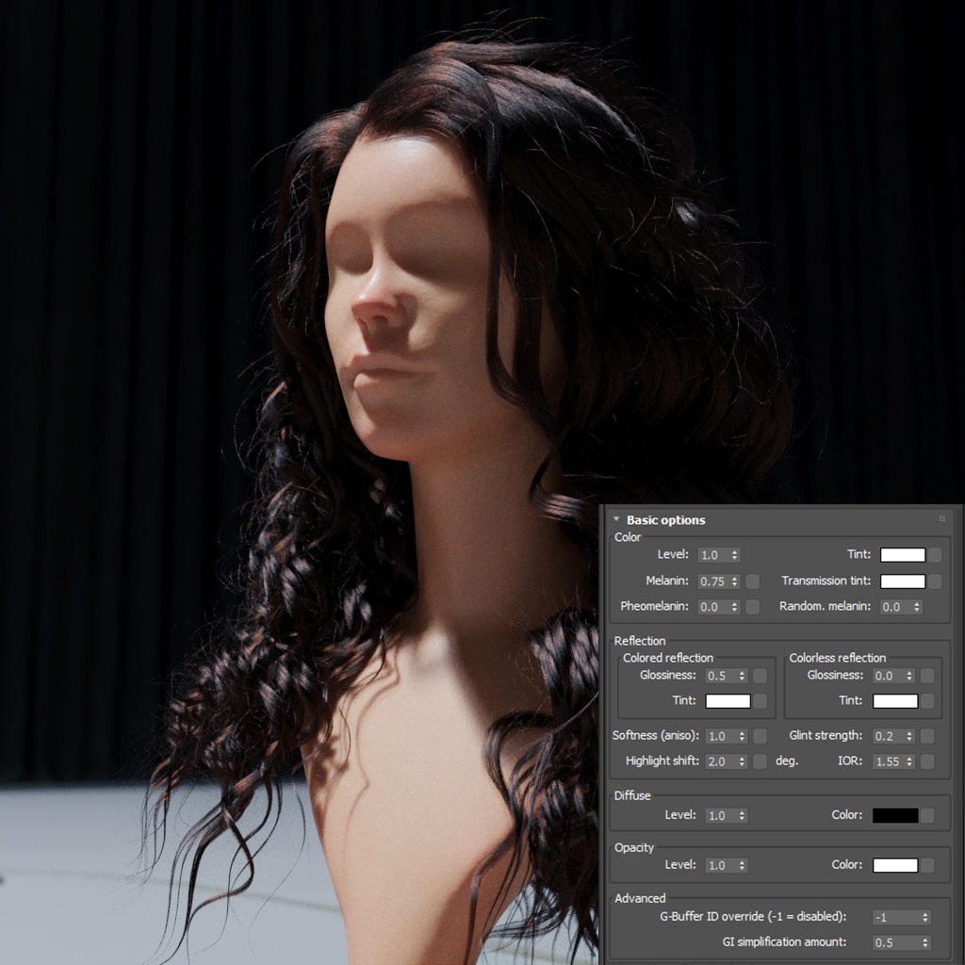Click the G-Buffer ID override field
Image resolution: width=965 pixels, height=965 pixels.
pos(896,918)
